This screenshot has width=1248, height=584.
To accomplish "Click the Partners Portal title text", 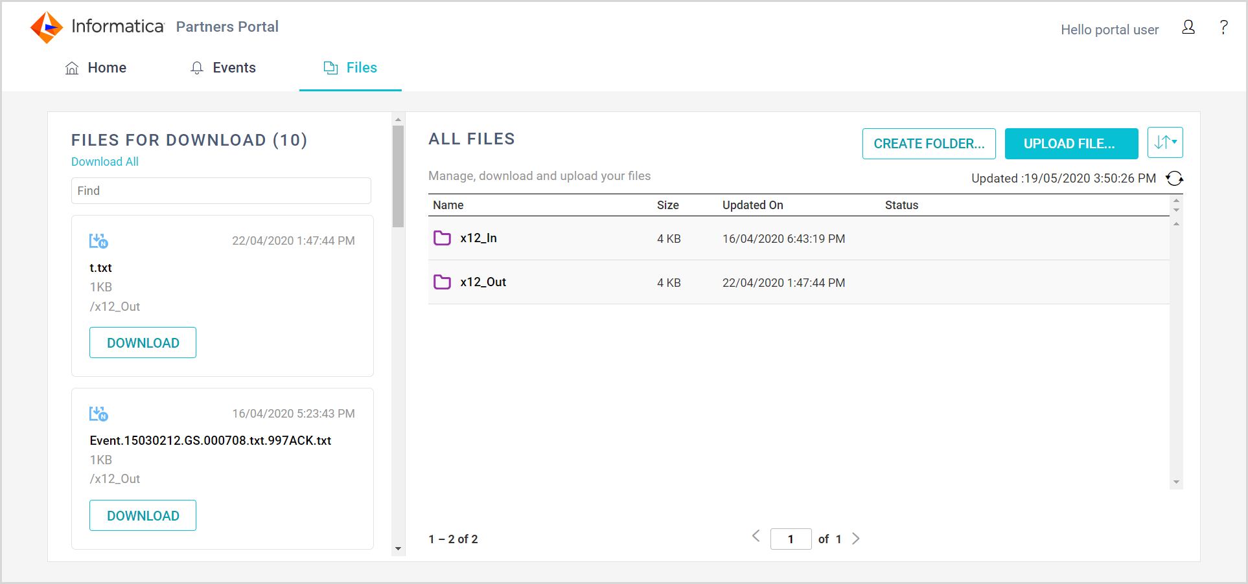I will click(227, 27).
